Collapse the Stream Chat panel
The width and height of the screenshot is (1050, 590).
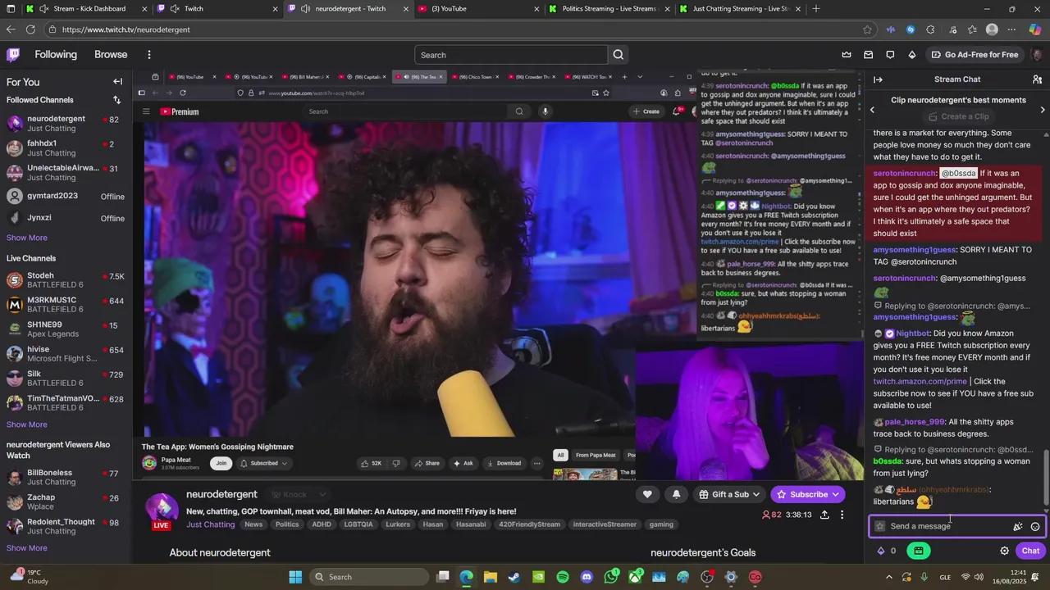click(x=878, y=79)
